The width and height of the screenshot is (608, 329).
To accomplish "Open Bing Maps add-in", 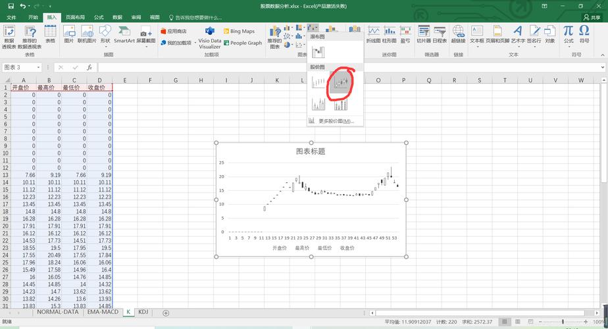I will pyautogui.click(x=240, y=31).
